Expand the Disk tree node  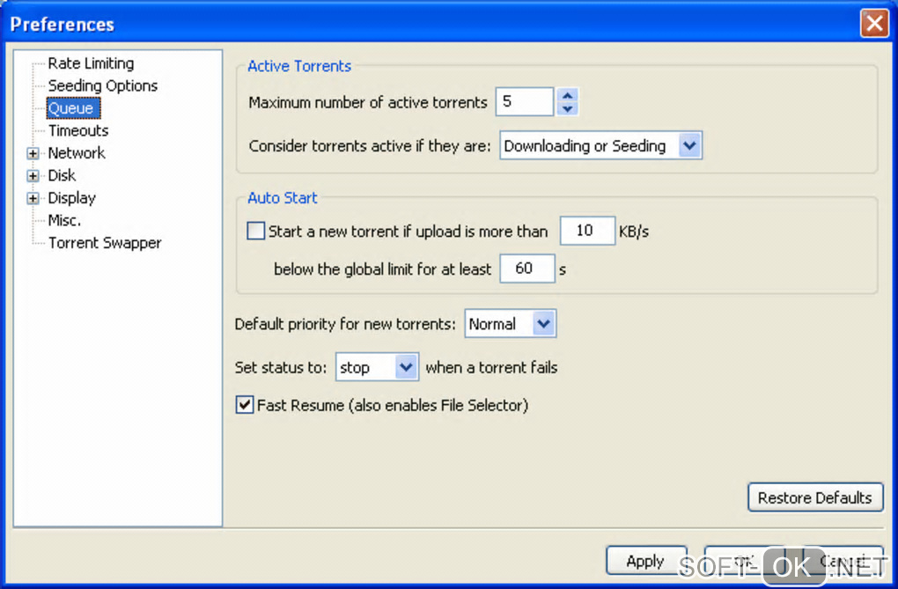pos(33,176)
